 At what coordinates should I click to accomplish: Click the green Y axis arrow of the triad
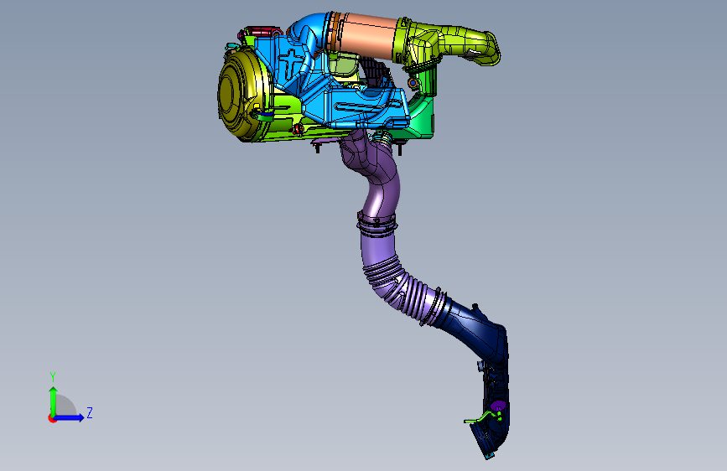pos(53,400)
